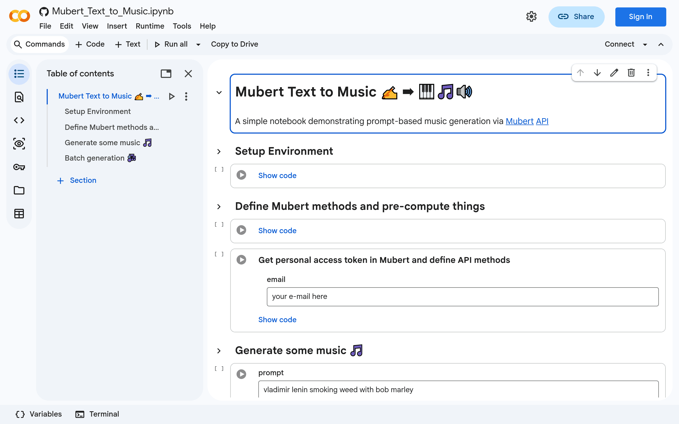Go to Generate some music in contents
The height and width of the screenshot is (424, 679).
(x=108, y=143)
